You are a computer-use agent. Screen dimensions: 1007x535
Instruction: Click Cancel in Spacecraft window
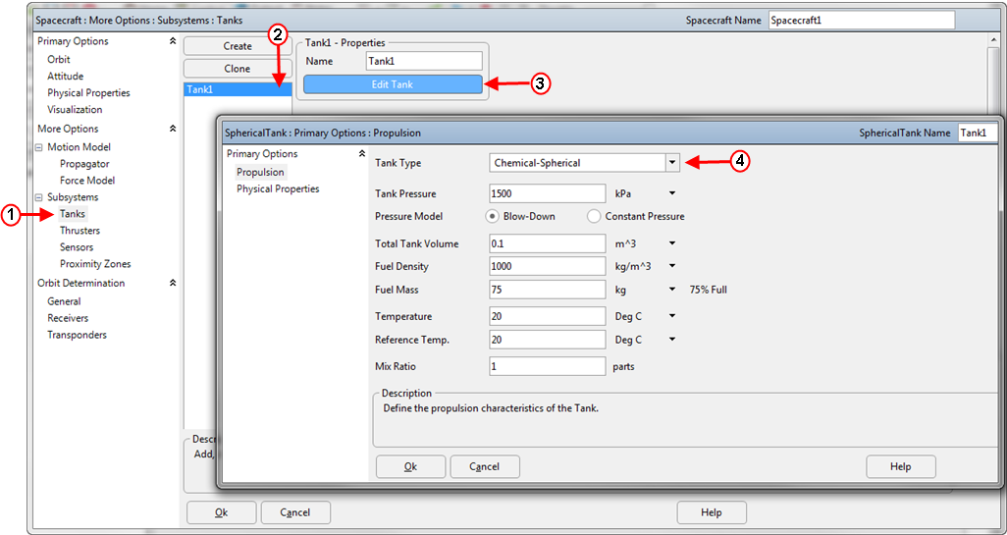[295, 512]
